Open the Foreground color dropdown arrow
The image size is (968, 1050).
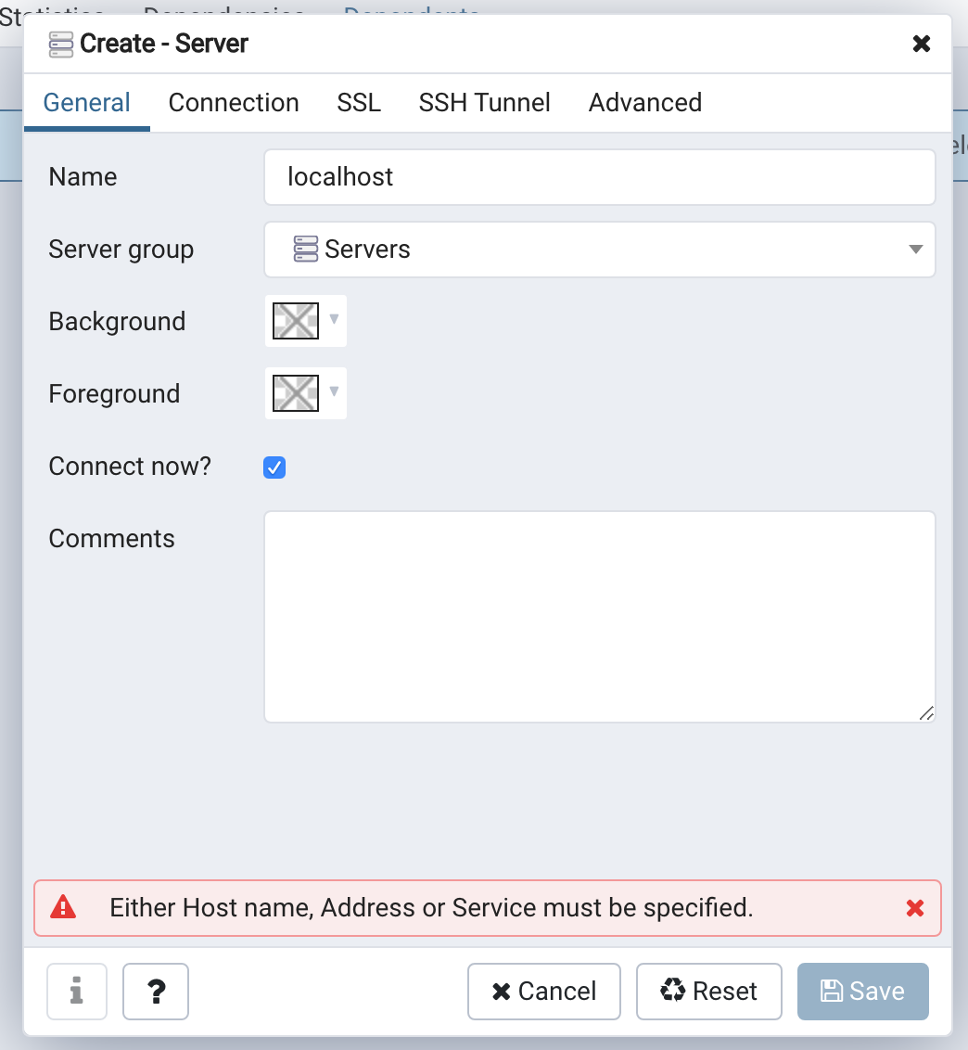[x=336, y=392]
